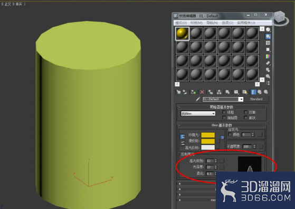Click the 真实 viewport shading label
The image size is (295, 209).
tap(19, 4)
